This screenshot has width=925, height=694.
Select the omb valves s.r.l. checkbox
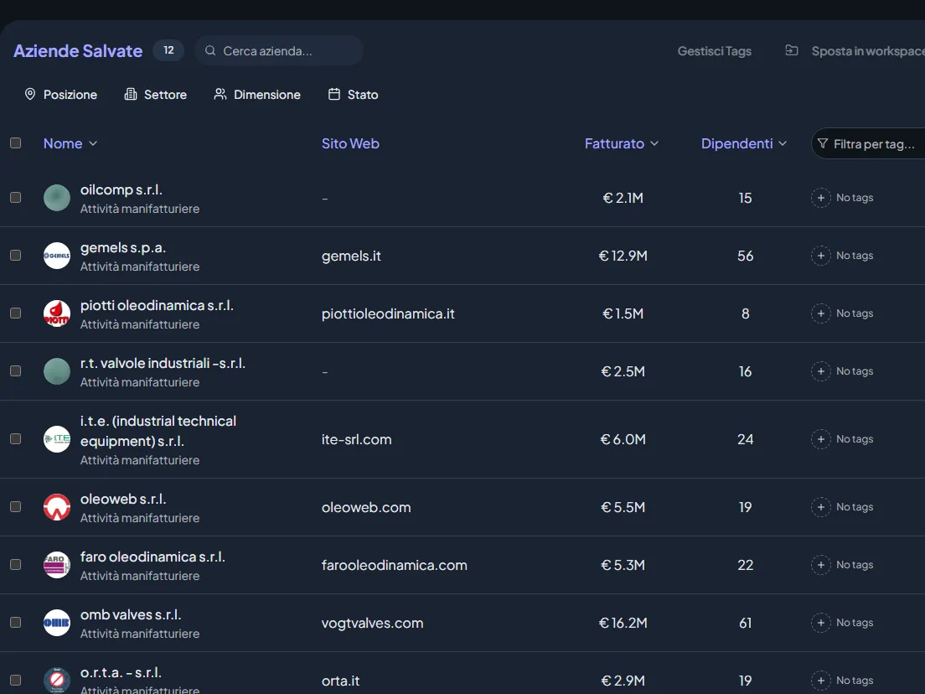click(15, 622)
